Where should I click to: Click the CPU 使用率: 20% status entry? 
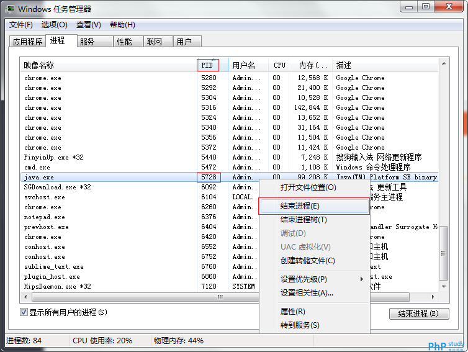click(x=102, y=341)
